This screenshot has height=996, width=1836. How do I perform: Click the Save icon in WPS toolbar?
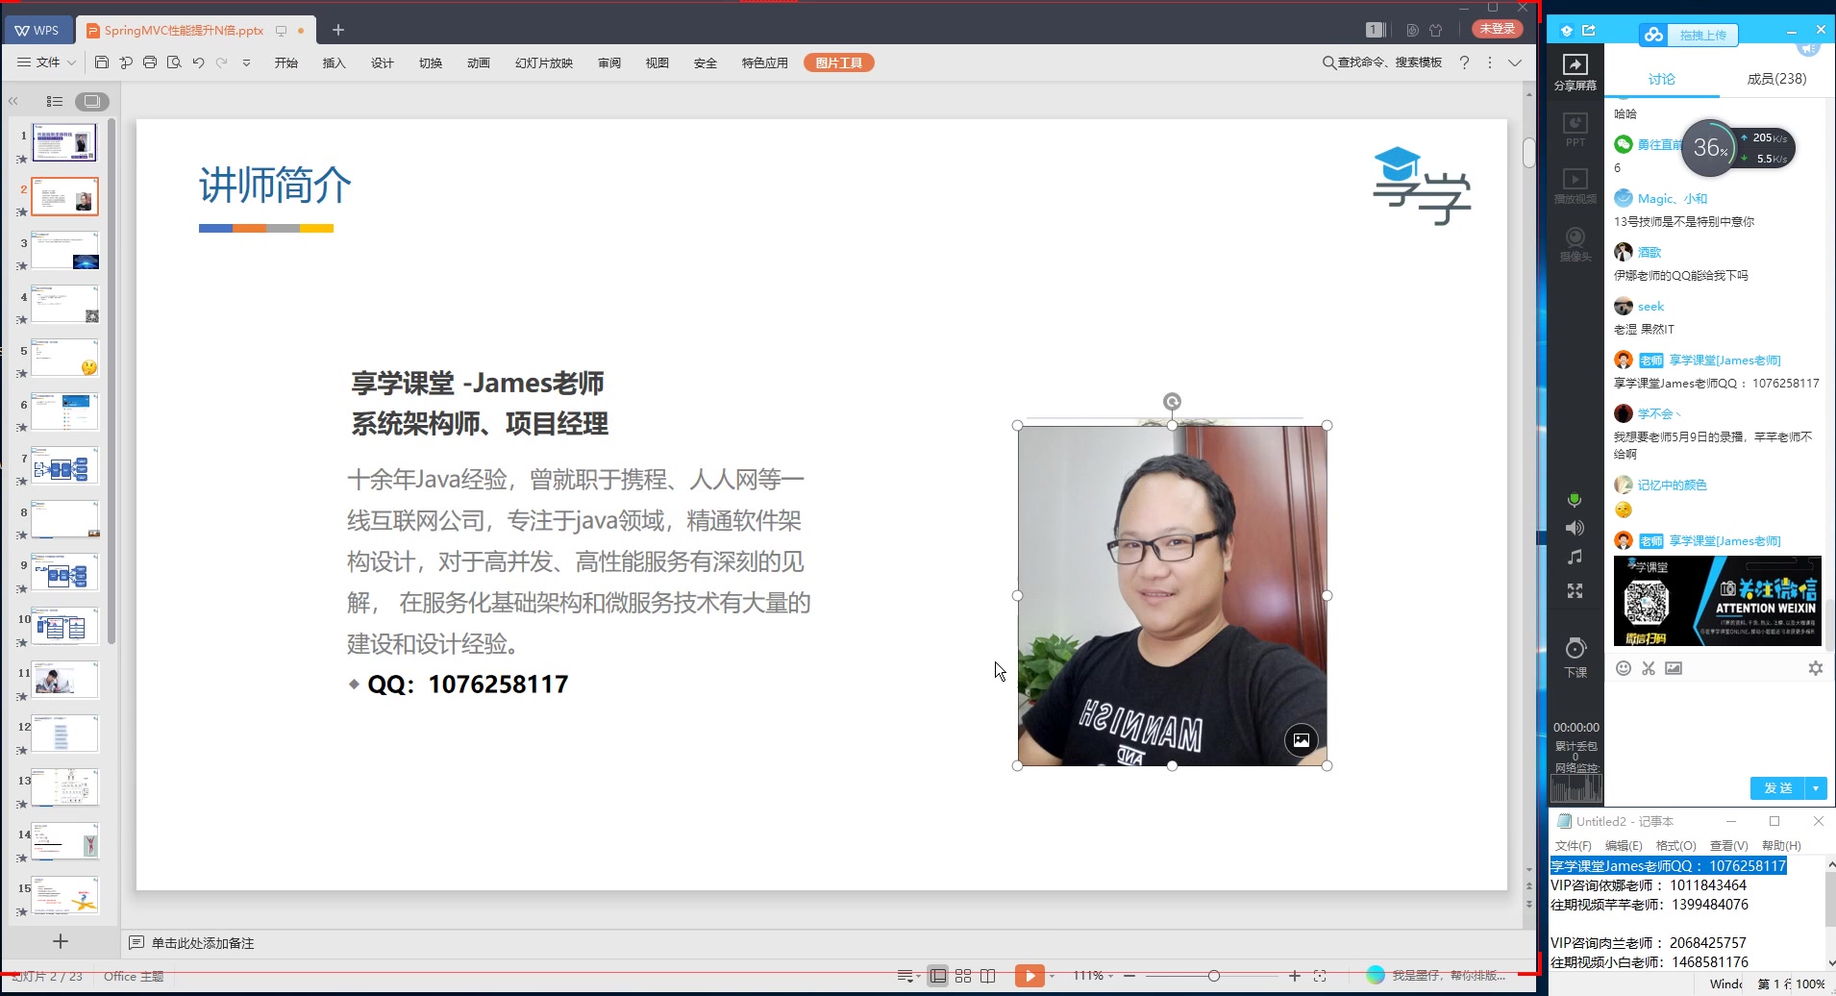[x=102, y=62]
